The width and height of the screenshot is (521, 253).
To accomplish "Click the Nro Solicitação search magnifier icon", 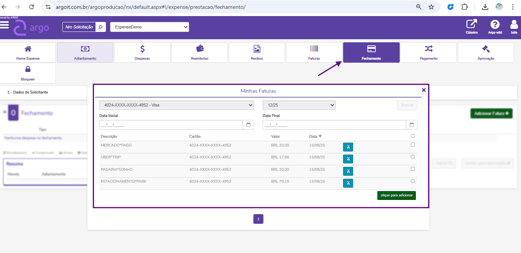I will [x=101, y=27].
